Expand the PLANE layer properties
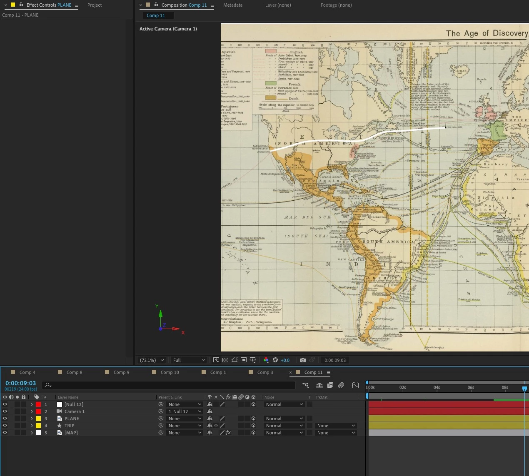This screenshot has width=529, height=476. pos(32,419)
